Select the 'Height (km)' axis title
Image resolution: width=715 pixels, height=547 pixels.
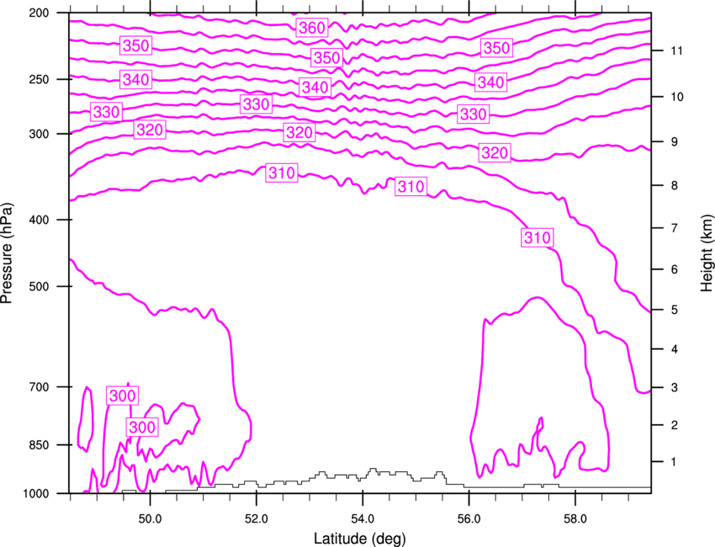click(x=707, y=252)
